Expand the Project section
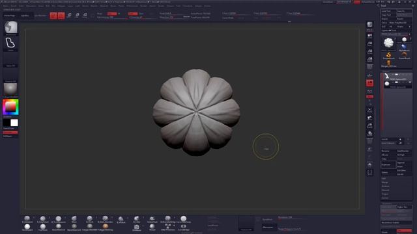 pyautogui.click(x=385, y=194)
